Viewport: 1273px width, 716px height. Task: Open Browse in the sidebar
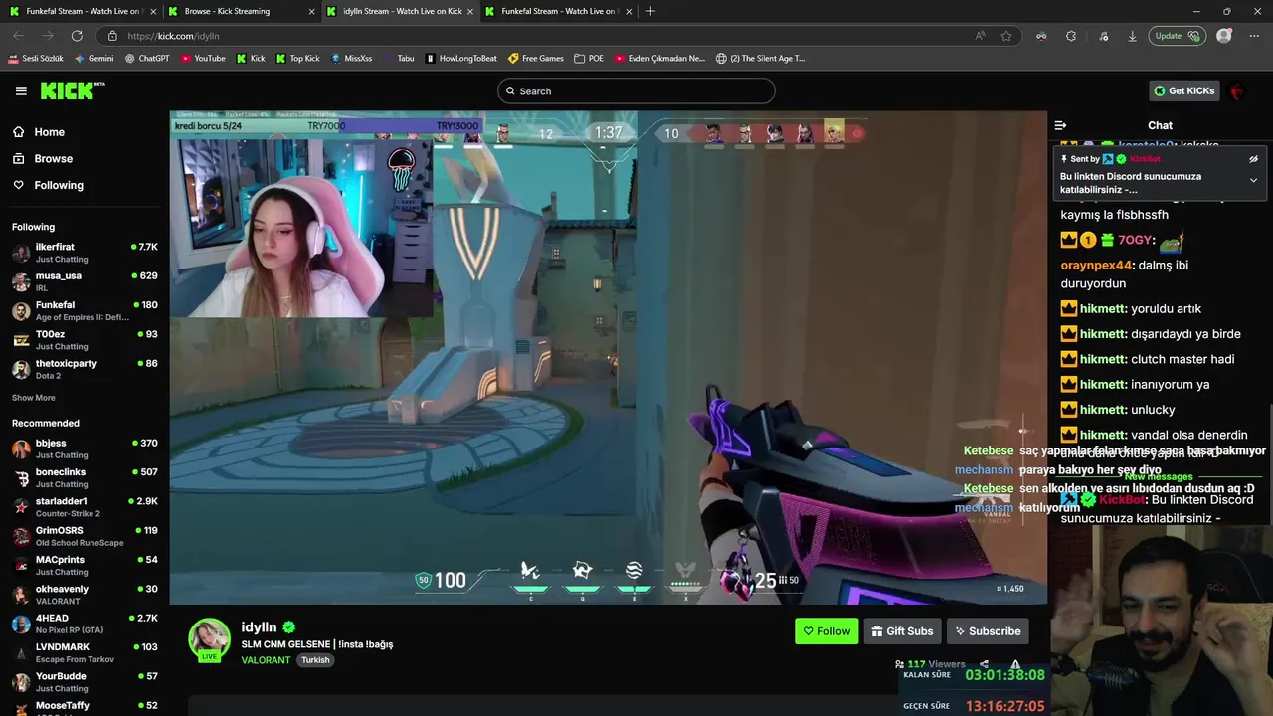click(x=53, y=159)
